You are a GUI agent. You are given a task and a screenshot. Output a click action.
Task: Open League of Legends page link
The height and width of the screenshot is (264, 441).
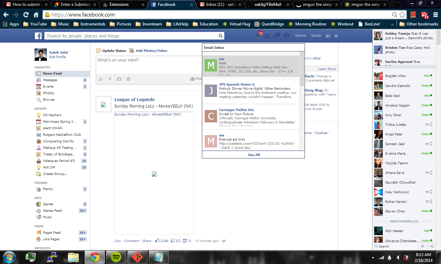pyautogui.click(x=134, y=100)
